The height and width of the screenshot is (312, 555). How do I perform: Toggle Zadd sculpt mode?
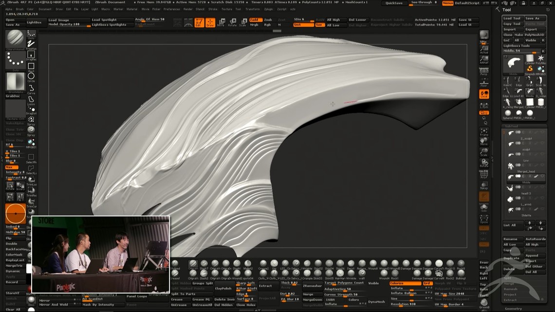coord(255,20)
